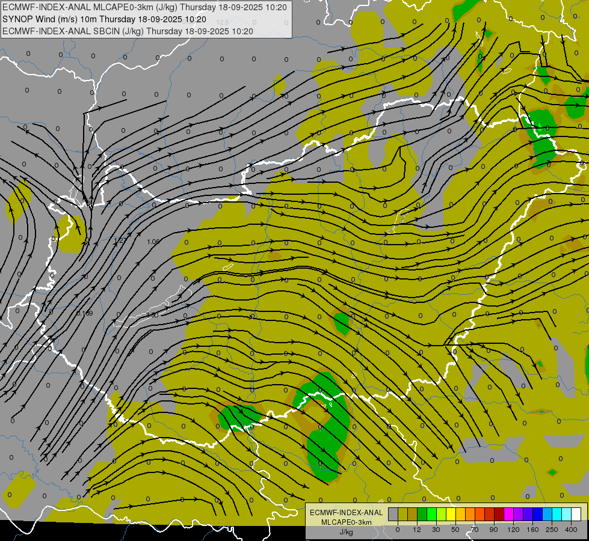
Task: Select the magenta legend swatch
Action: coord(509,514)
